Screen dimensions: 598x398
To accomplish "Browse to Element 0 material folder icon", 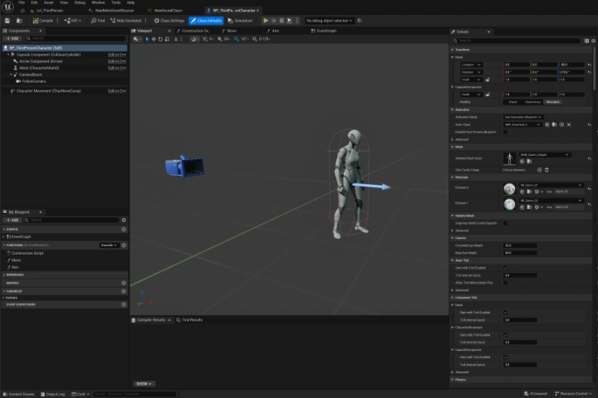I will point(529,192).
